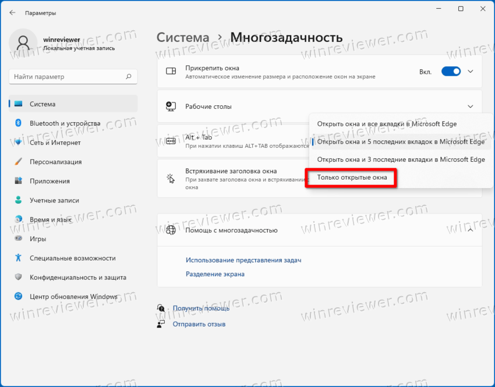The image size is (495, 387).
Task: Collapse the Помощь с многозадачностью section
Action: click(471, 230)
